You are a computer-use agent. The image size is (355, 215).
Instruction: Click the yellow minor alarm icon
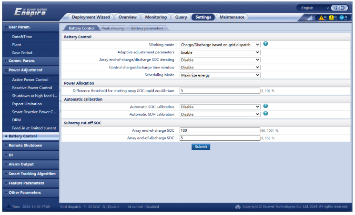point(332,18)
